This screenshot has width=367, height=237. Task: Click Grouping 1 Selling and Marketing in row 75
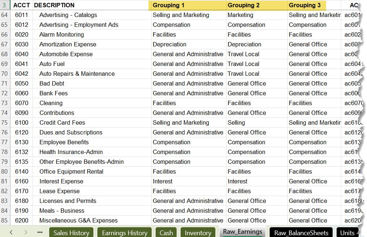click(x=189, y=122)
